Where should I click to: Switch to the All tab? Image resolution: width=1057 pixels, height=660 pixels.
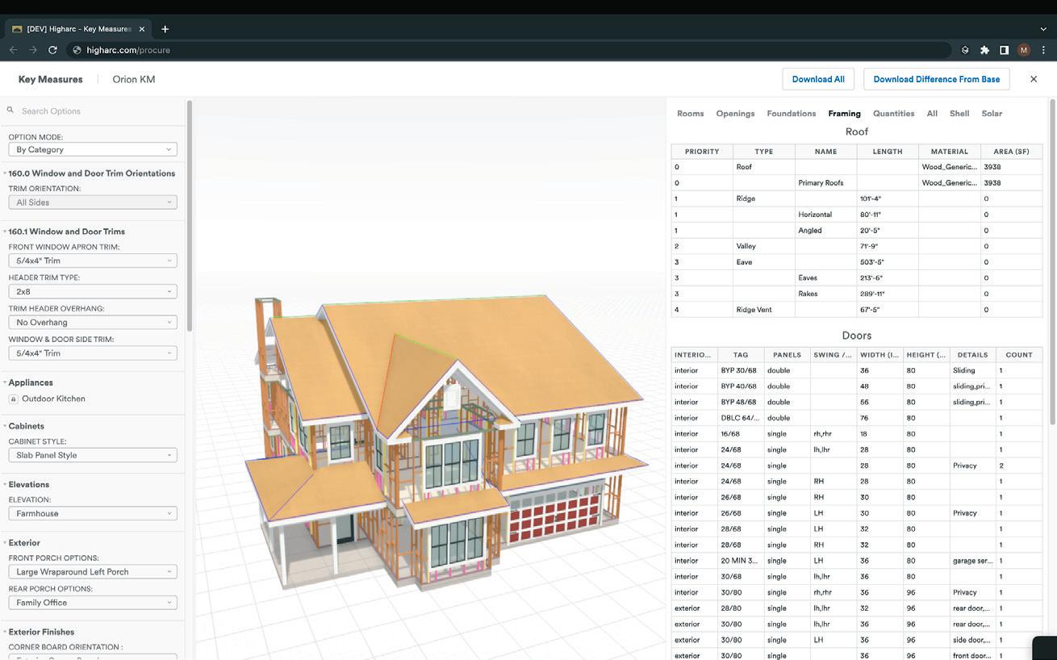pos(932,114)
